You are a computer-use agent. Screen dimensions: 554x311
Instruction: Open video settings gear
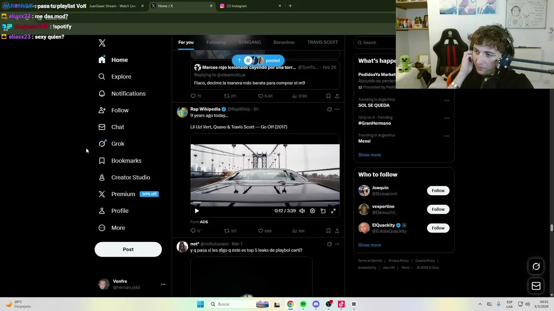coord(312,211)
